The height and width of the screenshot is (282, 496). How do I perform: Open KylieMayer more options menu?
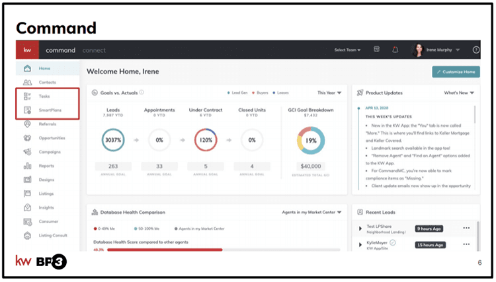click(466, 244)
